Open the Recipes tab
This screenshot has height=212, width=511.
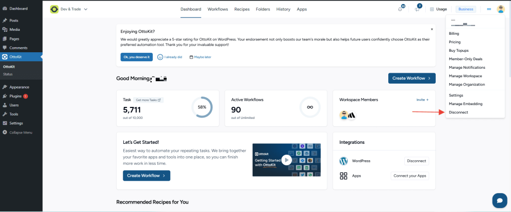coord(242,9)
